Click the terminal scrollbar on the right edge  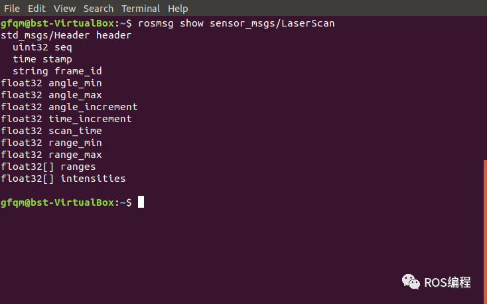click(485, 232)
